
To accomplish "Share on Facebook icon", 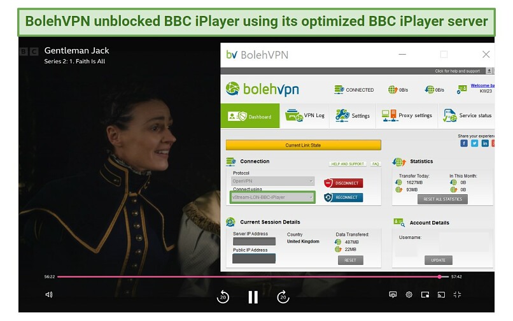I will pyautogui.click(x=464, y=143).
